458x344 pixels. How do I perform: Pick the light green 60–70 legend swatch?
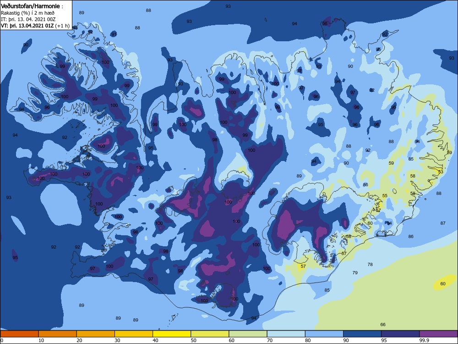(x=248, y=334)
